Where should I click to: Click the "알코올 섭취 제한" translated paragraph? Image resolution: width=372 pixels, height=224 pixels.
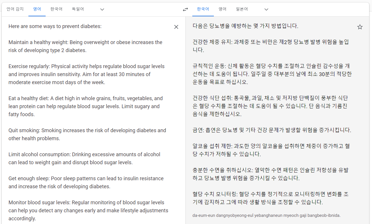pyautogui.click(x=272, y=150)
